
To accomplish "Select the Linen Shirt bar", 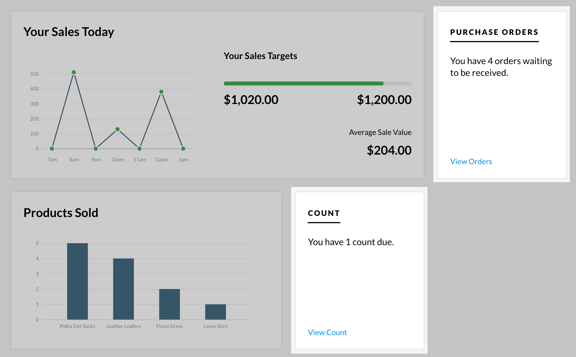I will (215, 312).
